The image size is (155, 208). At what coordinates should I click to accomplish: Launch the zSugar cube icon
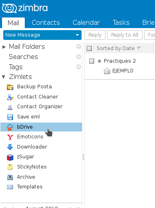[x=10, y=157]
